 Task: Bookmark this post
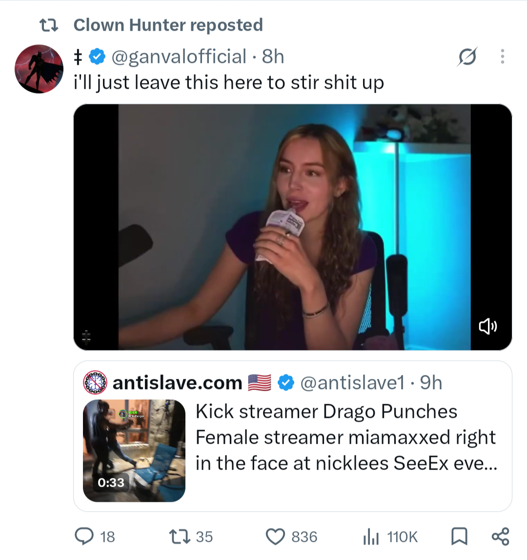(x=459, y=537)
